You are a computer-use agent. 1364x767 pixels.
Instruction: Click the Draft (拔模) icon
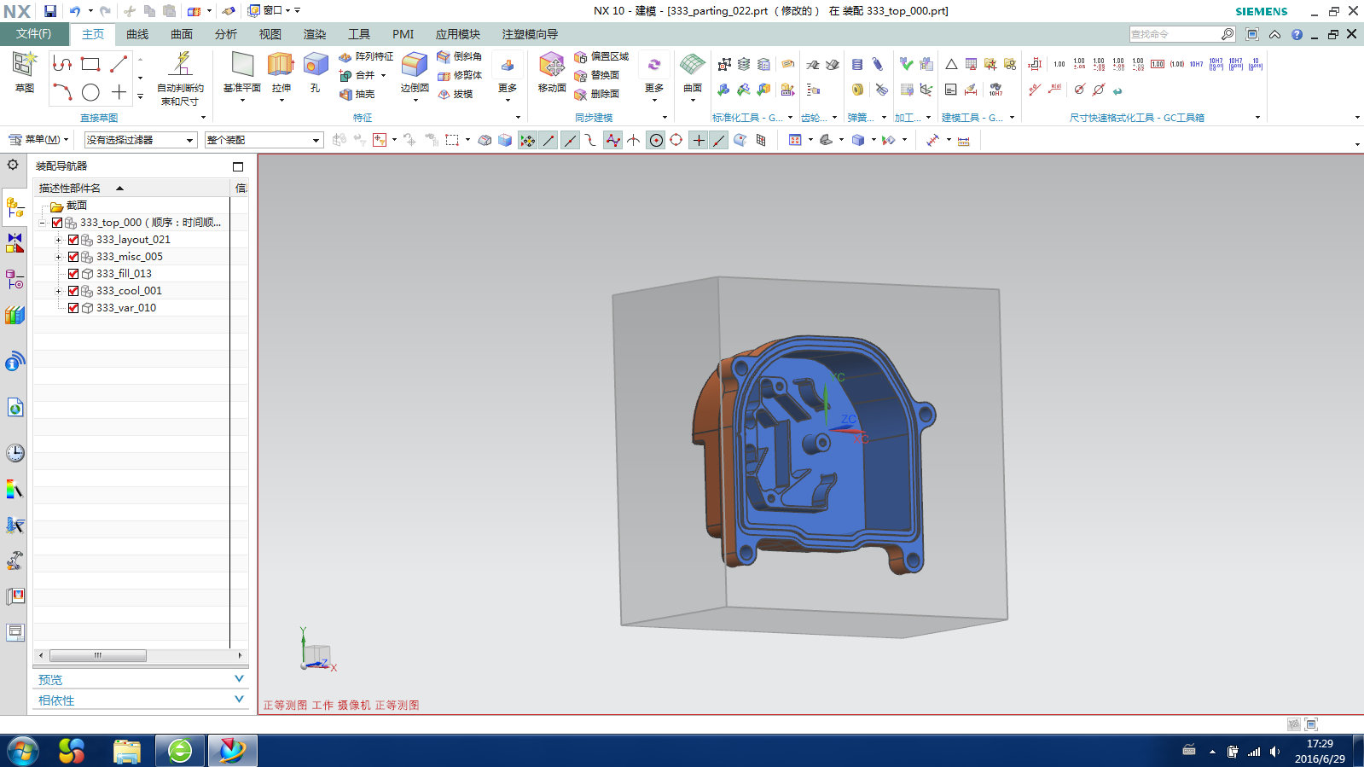444,95
